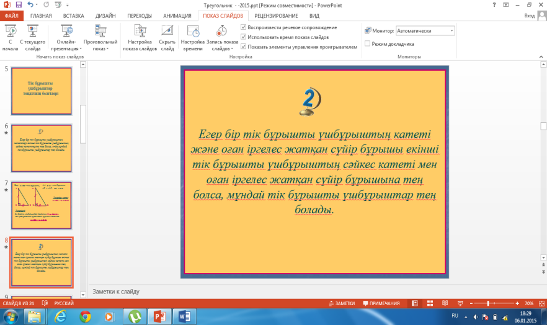
Task: Switch to the АНИМАЦИЯ tab
Action: pos(177,16)
